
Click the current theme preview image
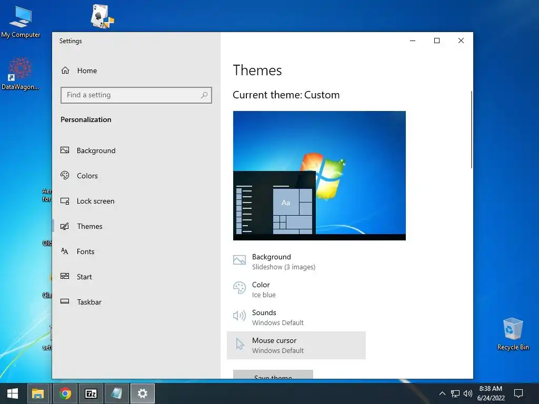pyautogui.click(x=320, y=176)
